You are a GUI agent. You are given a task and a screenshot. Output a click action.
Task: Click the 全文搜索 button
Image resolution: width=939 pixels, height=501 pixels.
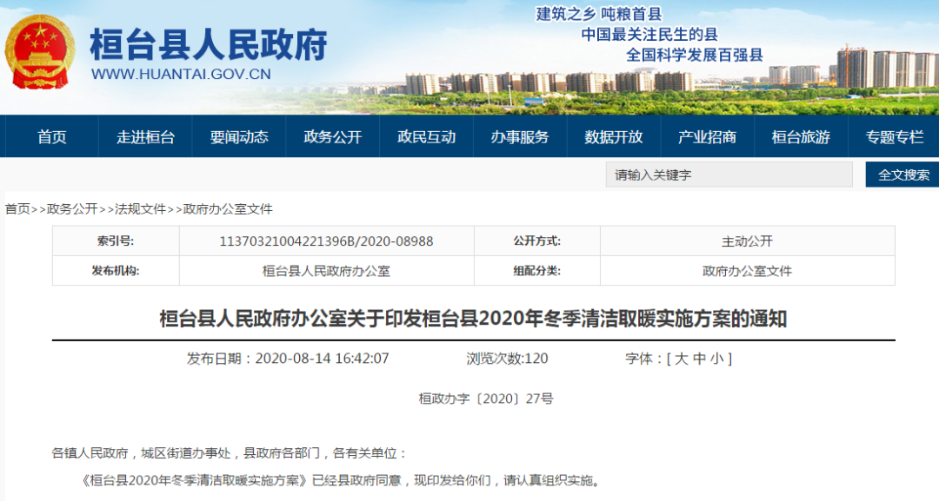pos(903,175)
